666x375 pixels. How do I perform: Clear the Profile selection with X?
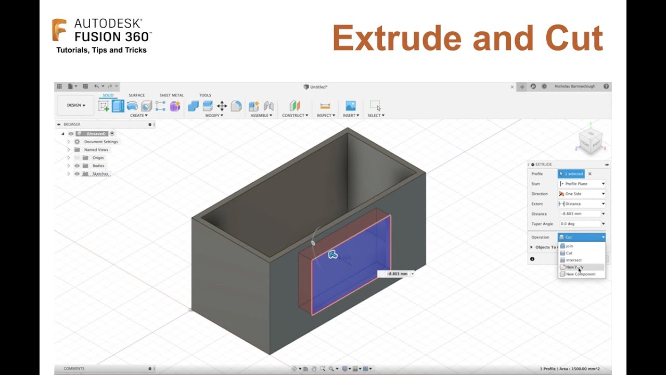pyautogui.click(x=590, y=174)
